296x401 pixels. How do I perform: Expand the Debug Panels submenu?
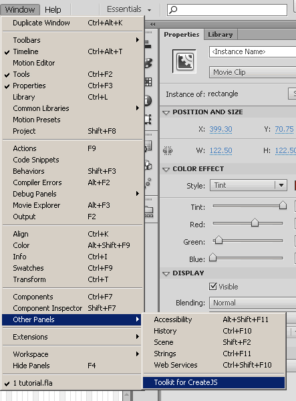pyautogui.click(x=71, y=194)
